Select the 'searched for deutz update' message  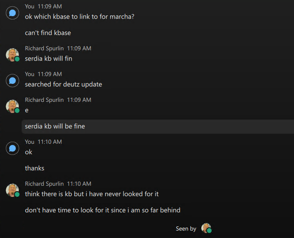[x=63, y=84]
